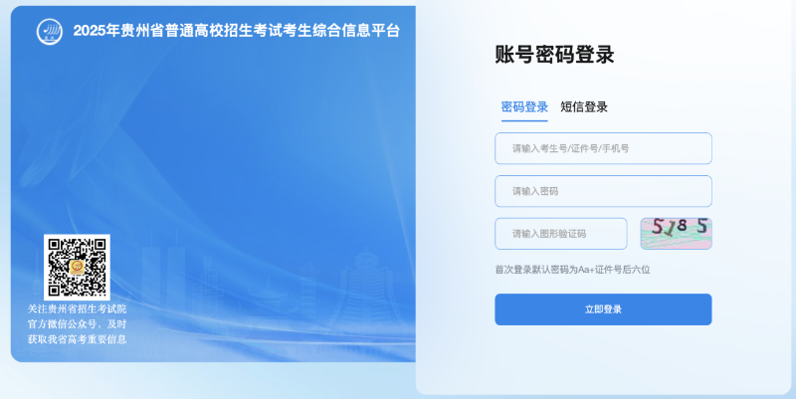Click the Guizhou exam authority logo icon

(49, 32)
